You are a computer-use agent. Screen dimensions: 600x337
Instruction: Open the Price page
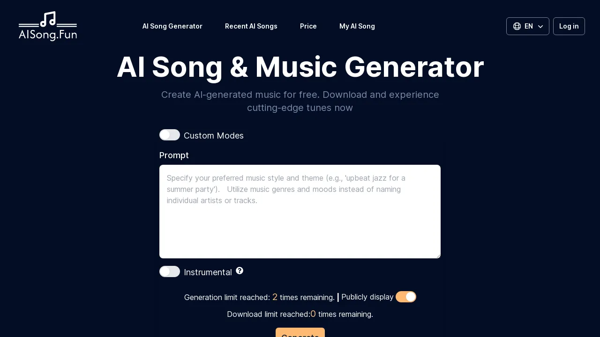pyautogui.click(x=308, y=26)
